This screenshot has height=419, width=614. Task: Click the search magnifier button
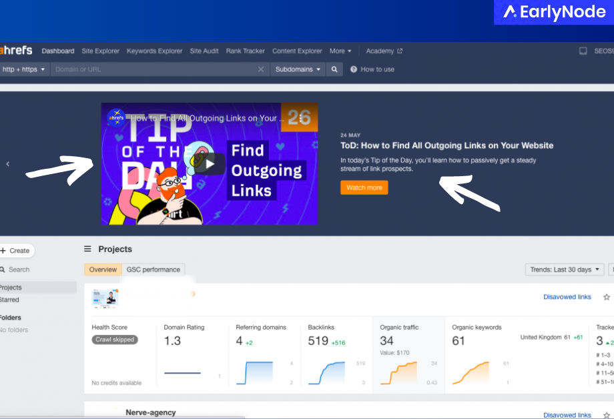click(x=334, y=69)
